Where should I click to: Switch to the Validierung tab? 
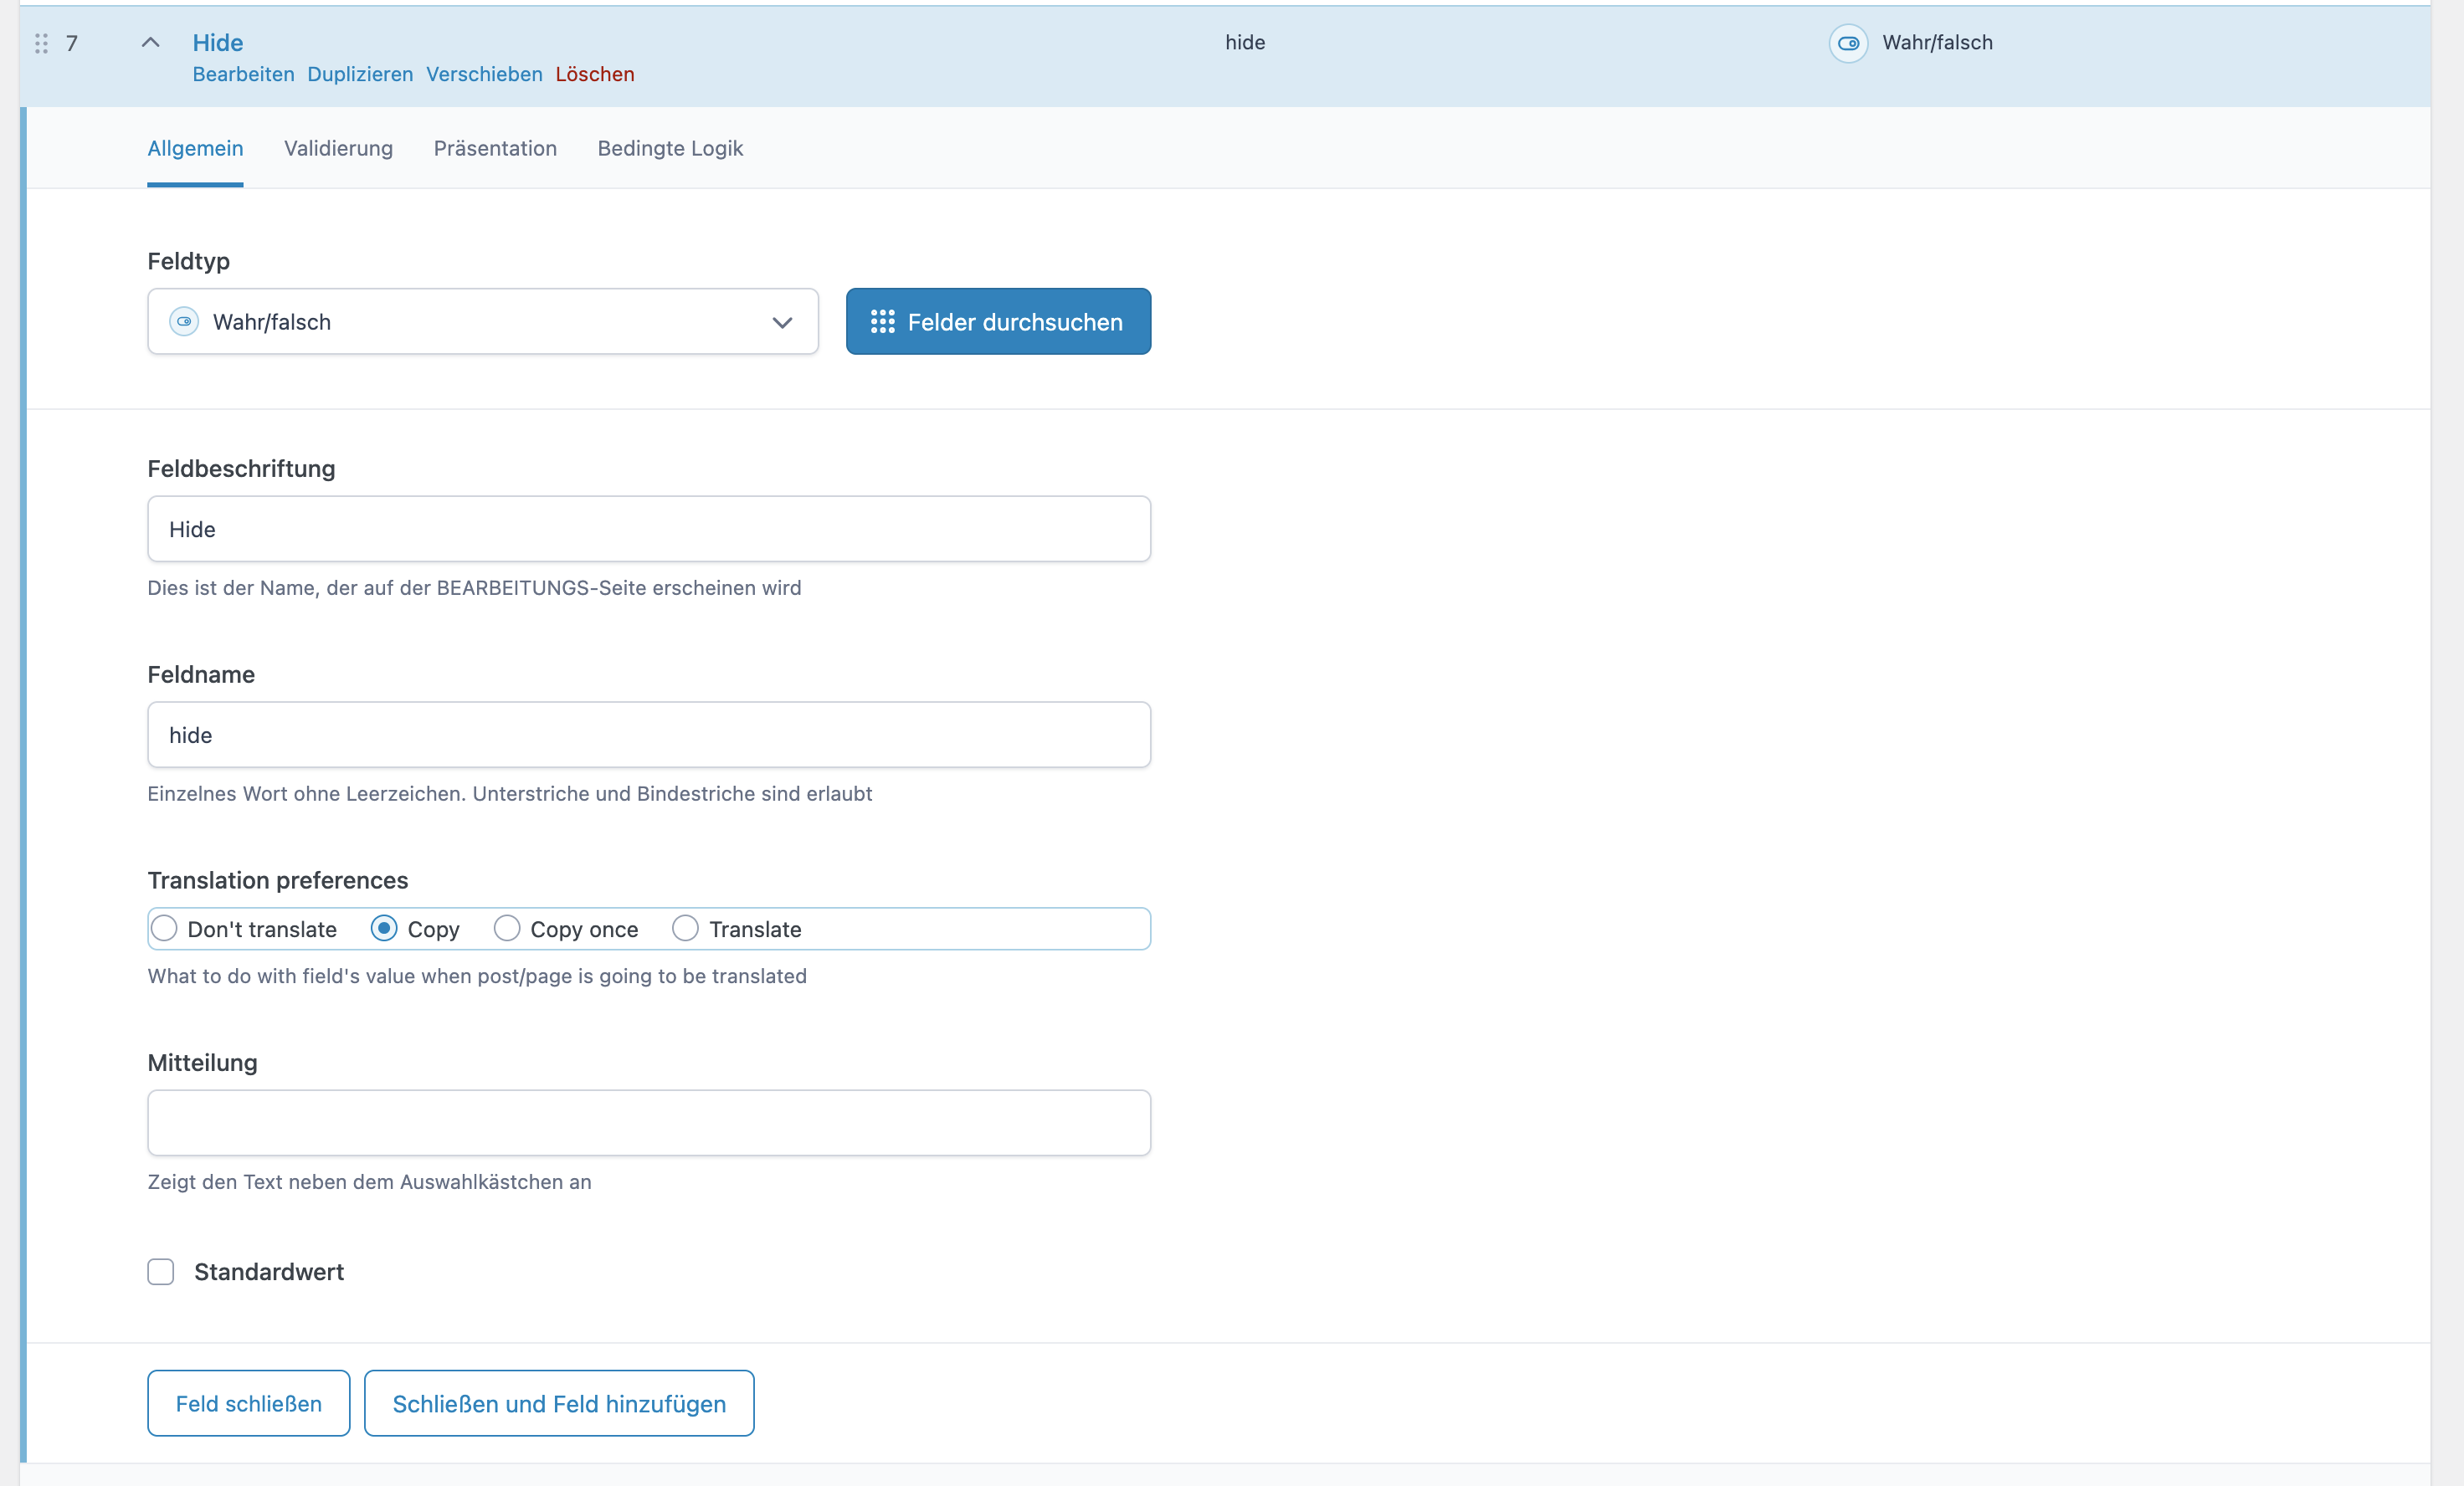tap(338, 148)
